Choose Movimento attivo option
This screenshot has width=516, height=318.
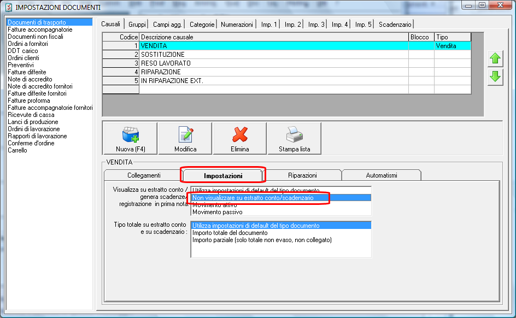coord(281,205)
